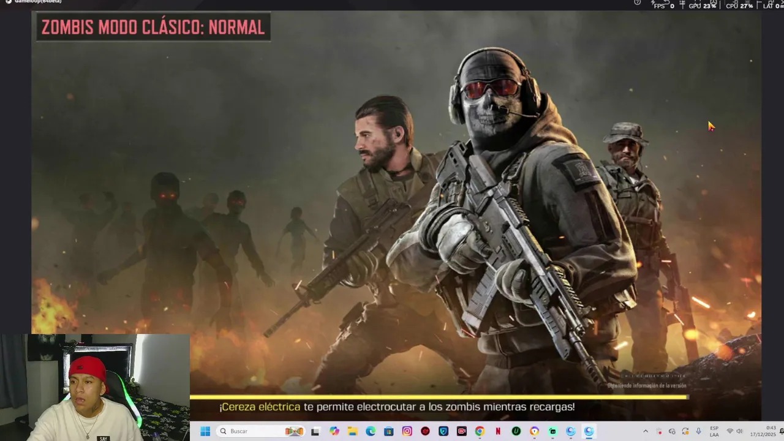Click the microphone tray icon
The height and width of the screenshot is (441, 784).
[x=698, y=431]
